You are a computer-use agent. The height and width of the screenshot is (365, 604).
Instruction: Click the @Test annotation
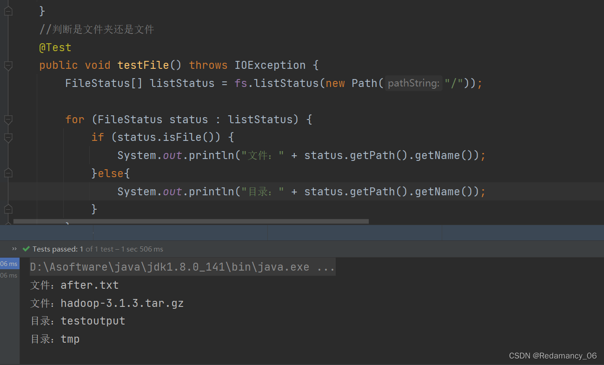(55, 47)
